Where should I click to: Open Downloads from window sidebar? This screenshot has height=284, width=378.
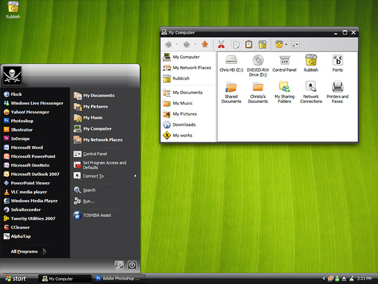pyautogui.click(x=179, y=125)
